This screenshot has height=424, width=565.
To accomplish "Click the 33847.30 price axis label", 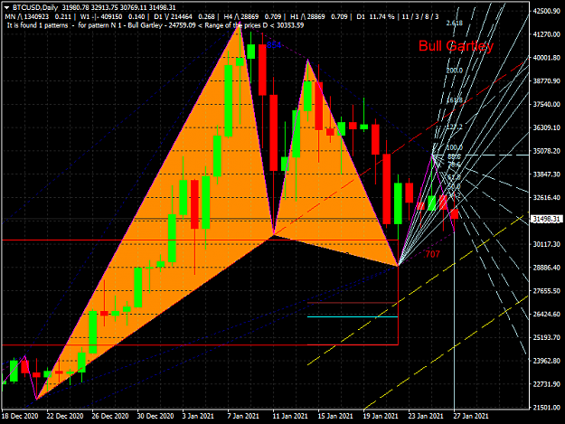I will point(547,174).
